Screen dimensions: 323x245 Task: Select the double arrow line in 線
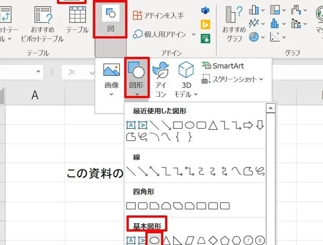154,171
